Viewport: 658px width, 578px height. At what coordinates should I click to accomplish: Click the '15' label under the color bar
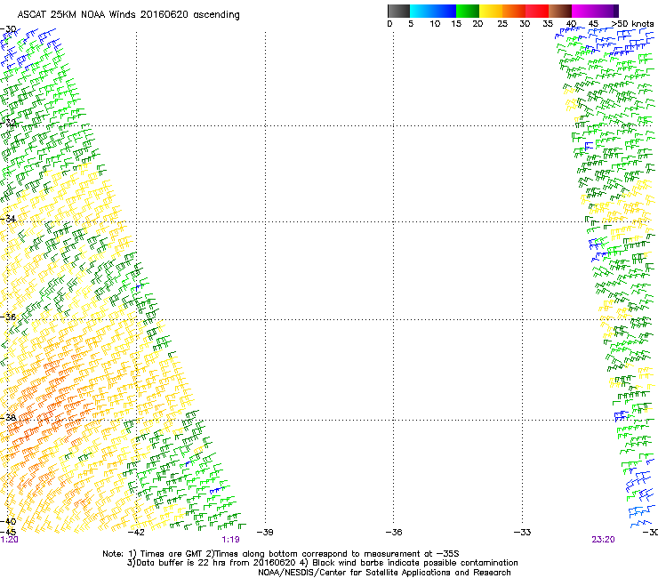click(456, 24)
